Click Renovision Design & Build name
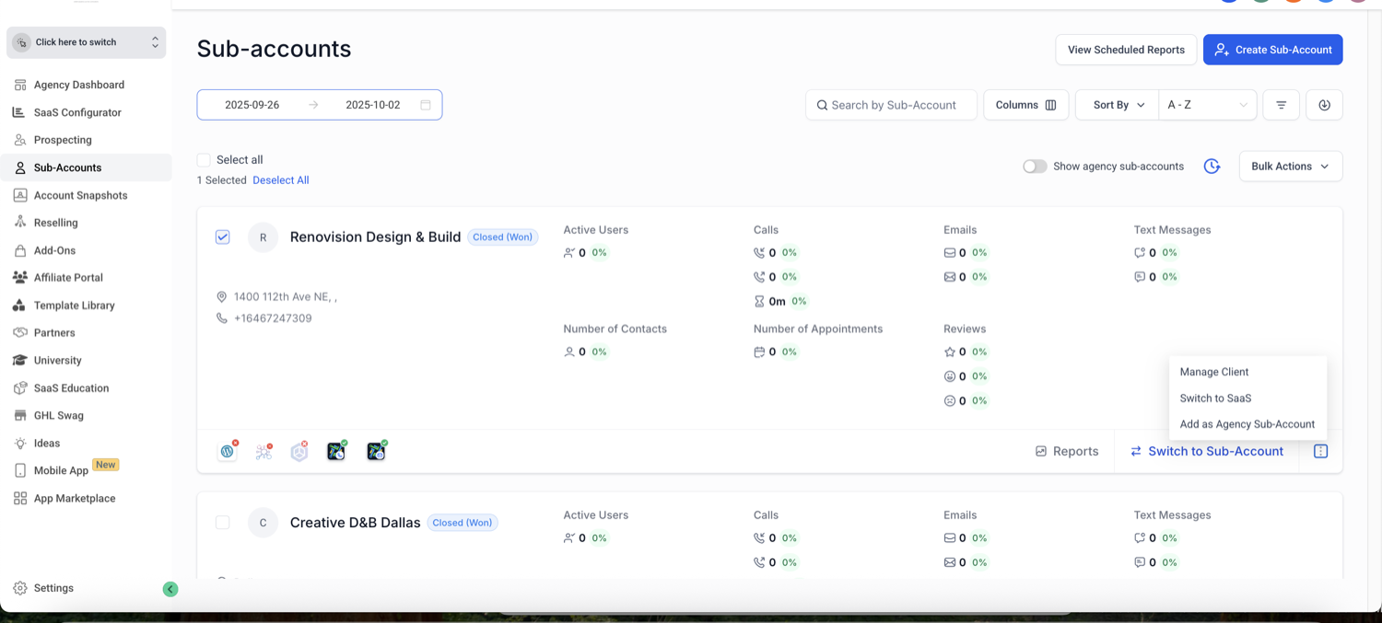1382x623 pixels. (x=375, y=237)
